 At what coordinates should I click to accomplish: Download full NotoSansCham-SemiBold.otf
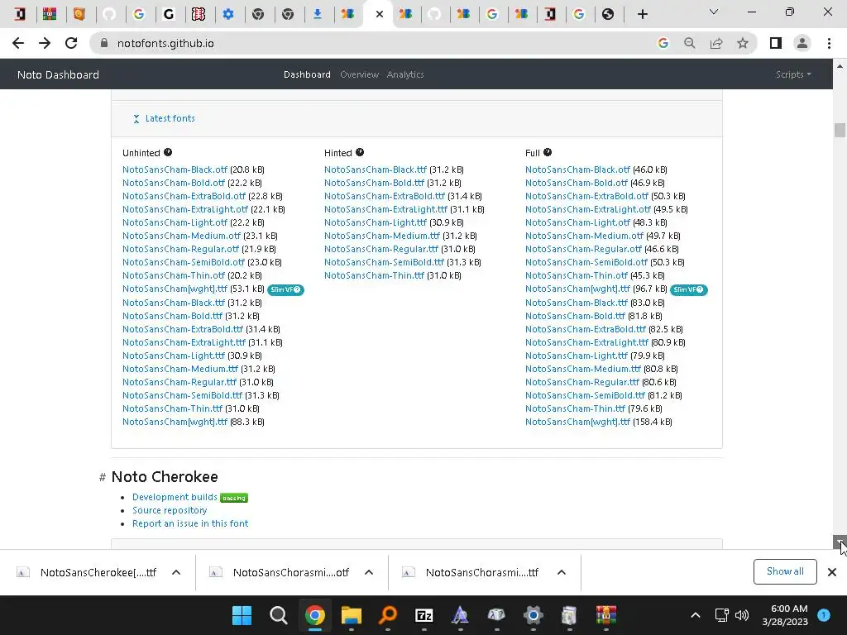point(586,262)
